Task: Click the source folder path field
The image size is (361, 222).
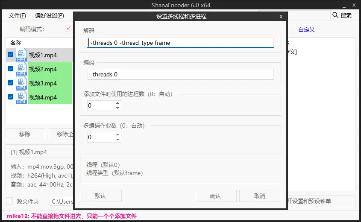Action: 62,202
